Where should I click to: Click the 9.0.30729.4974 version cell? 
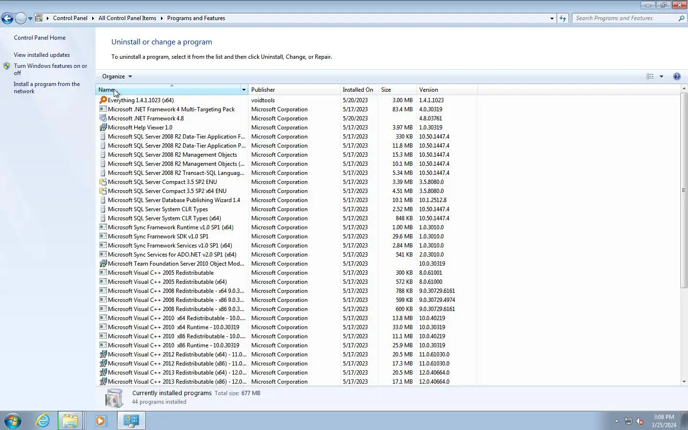437,300
